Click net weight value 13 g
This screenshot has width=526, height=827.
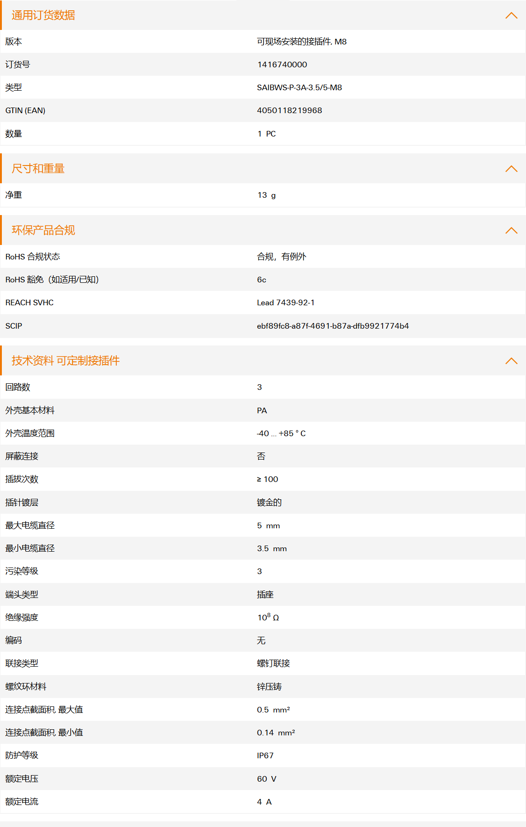pos(267,195)
